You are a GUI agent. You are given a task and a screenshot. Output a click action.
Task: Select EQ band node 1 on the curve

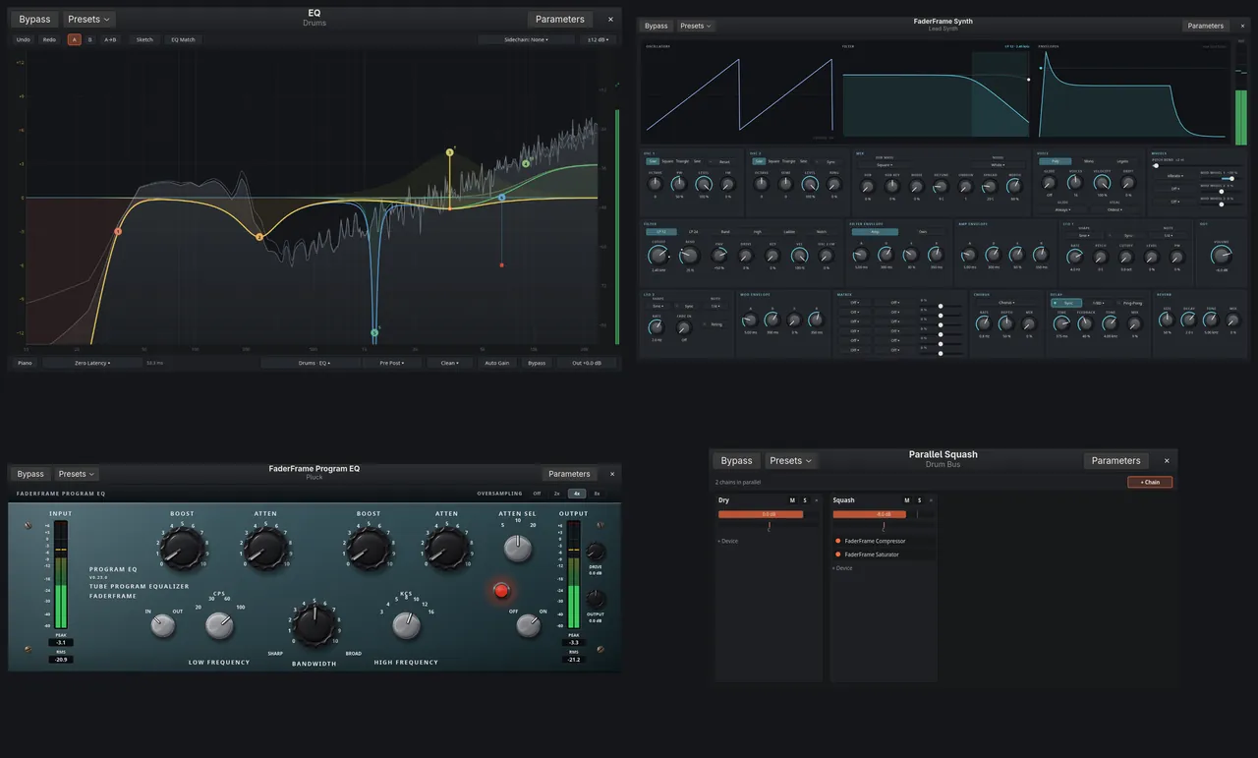pyautogui.click(x=118, y=231)
